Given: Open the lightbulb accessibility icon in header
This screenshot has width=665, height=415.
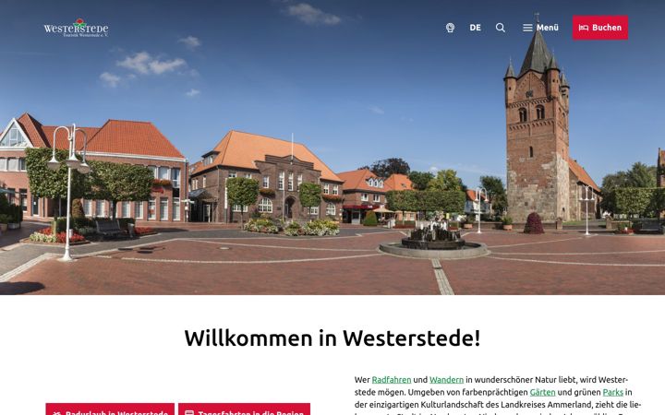Looking at the screenshot, I should click(450, 28).
